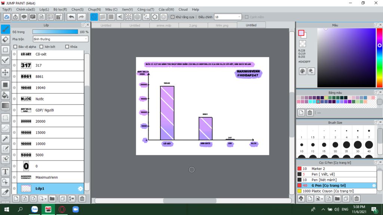Select the Gradient tool
This screenshot has height=215, width=383.
click(x=5, y=106)
